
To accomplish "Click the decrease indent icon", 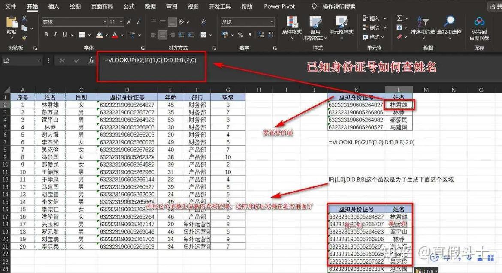I will [182, 35].
